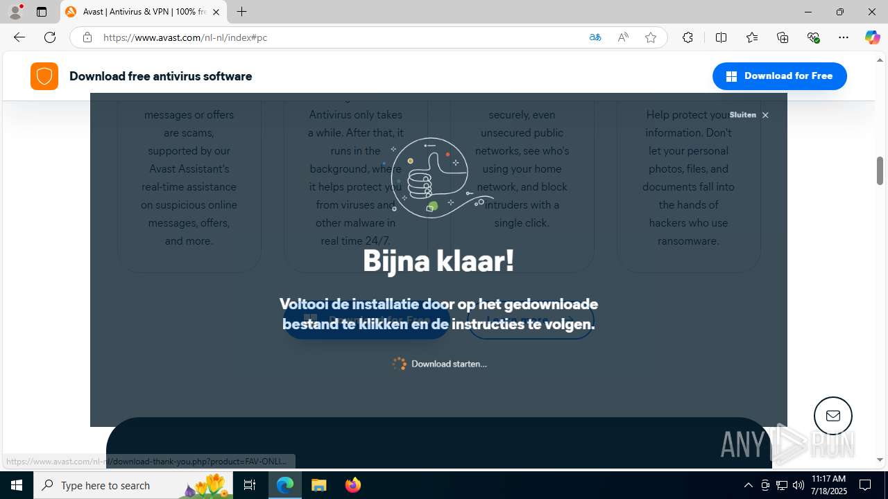Open the volume control tray icon
The height and width of the screenshot is (499, 888).
click(799, 485)
